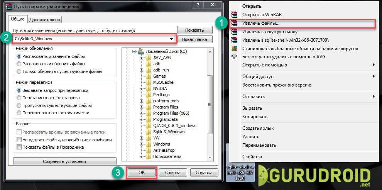This screenshot has height=190, width=382.
Task: Switch to the 'Дополнительно' tab
Action: [x=45, y=19]
